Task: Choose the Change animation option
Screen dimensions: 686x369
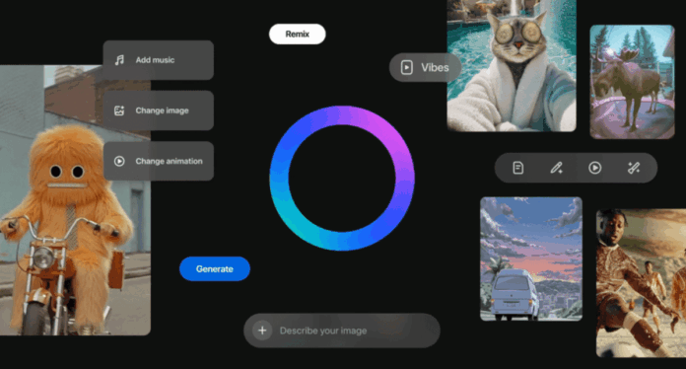Action: 159,161
